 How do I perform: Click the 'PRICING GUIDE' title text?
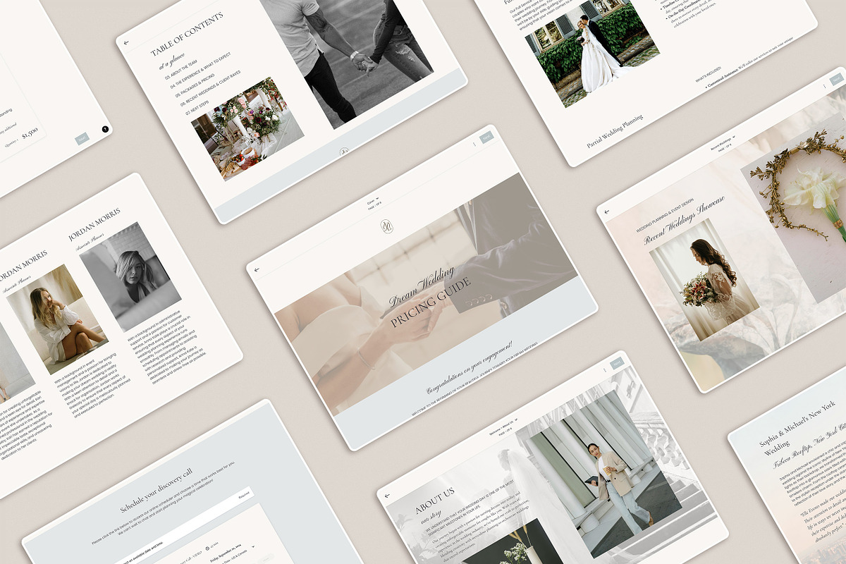point(431,301)
